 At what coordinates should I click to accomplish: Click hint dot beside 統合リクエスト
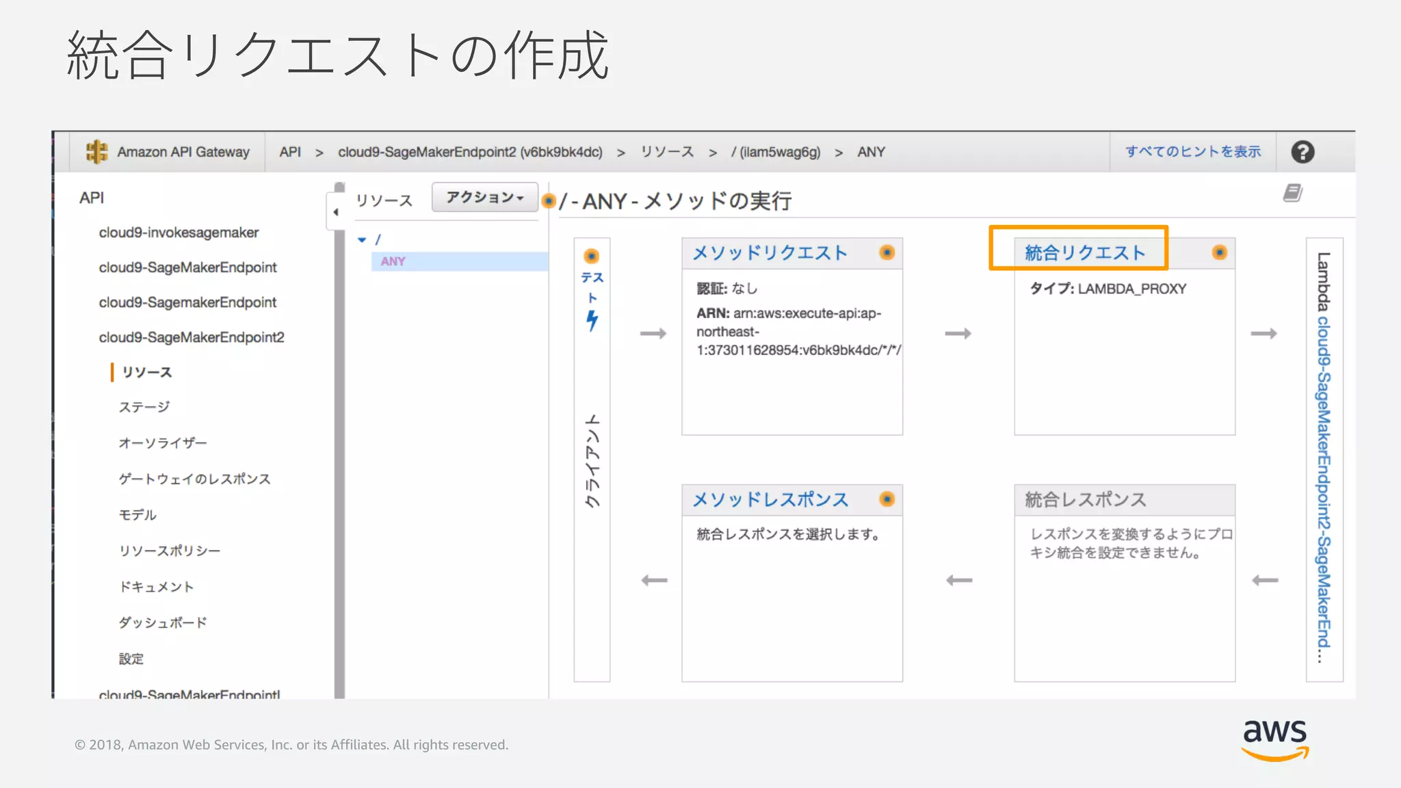[x=1219, y=253]
